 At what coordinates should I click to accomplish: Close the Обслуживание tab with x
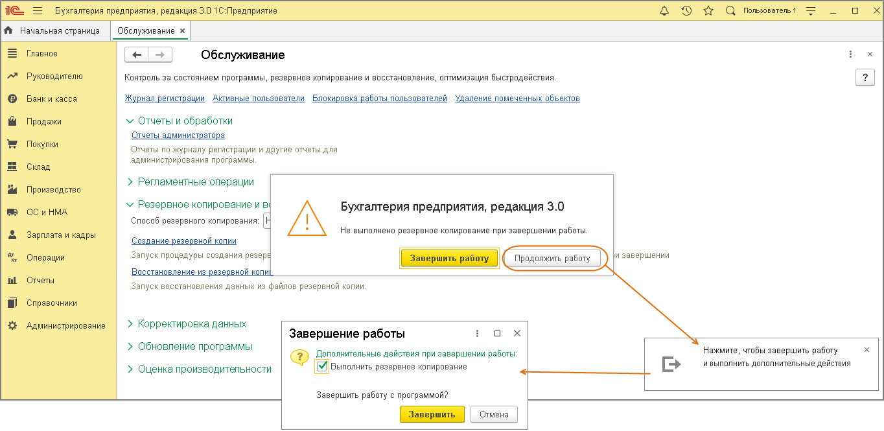(x=182, y=30)
